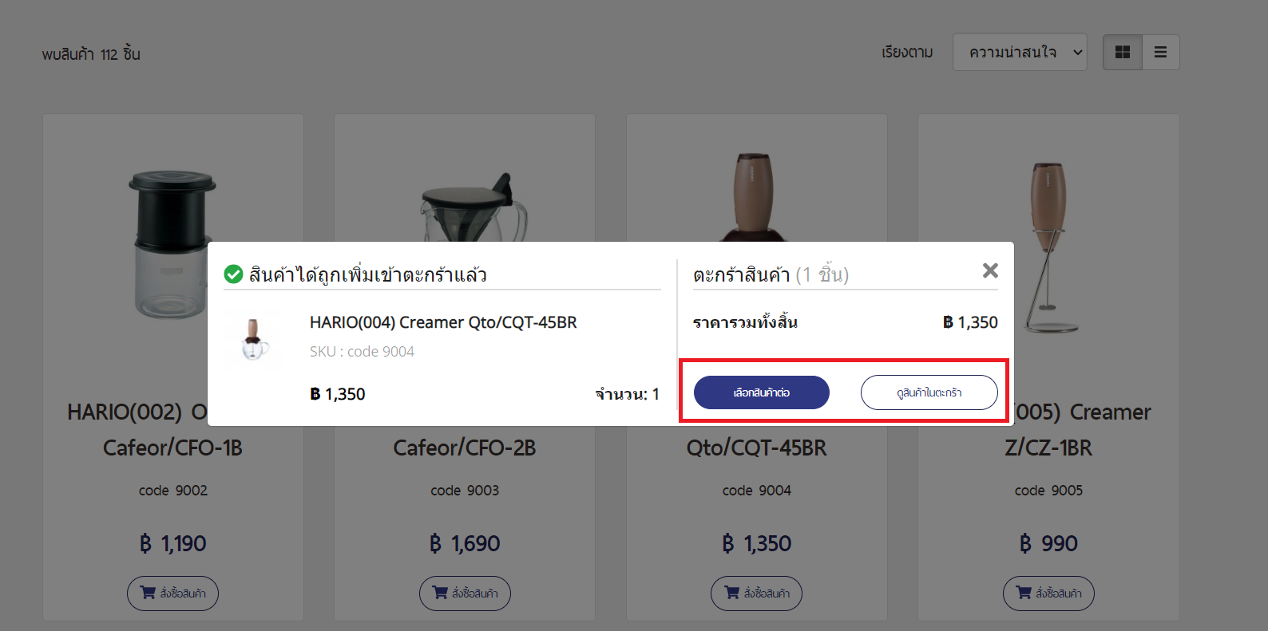Screen dimensions: 1268x631
Task: Click cart icon under Cafeor/CFO-2B product
Action: 441,593
